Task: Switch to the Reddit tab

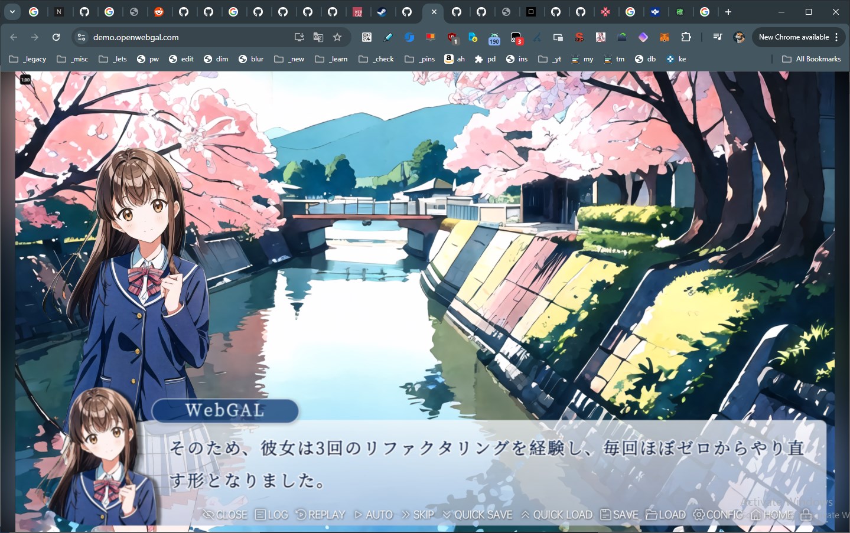Action: 158,12
